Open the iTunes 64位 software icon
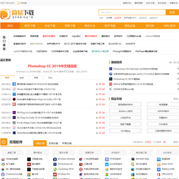 tap(14, 89)
